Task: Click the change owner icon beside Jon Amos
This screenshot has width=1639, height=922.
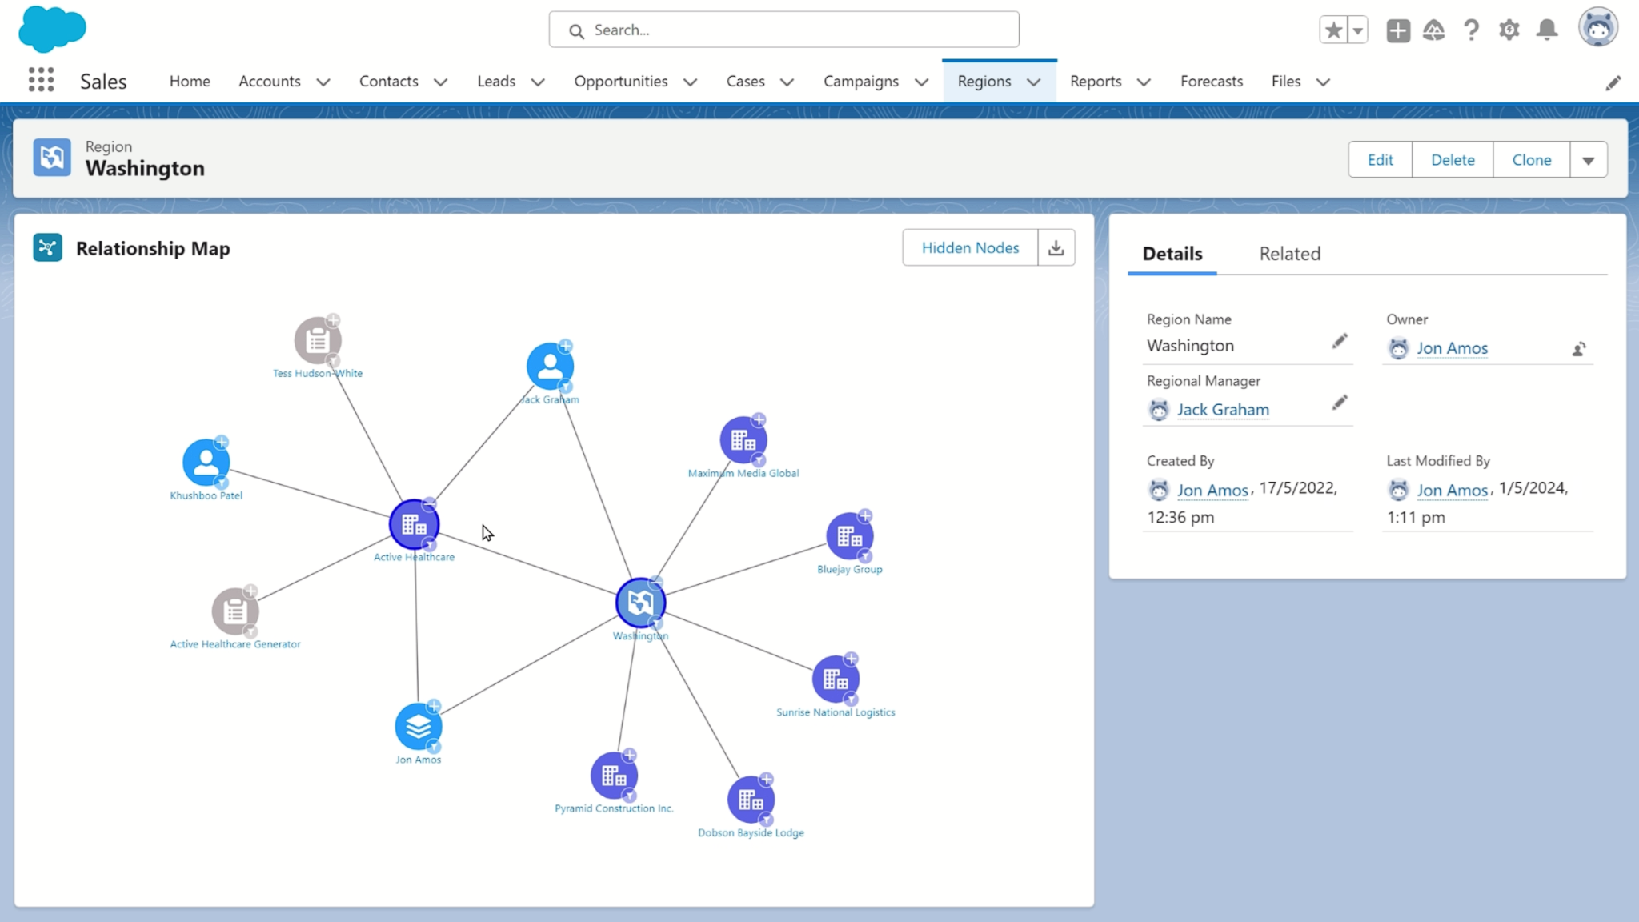Action: (1579, 349)
